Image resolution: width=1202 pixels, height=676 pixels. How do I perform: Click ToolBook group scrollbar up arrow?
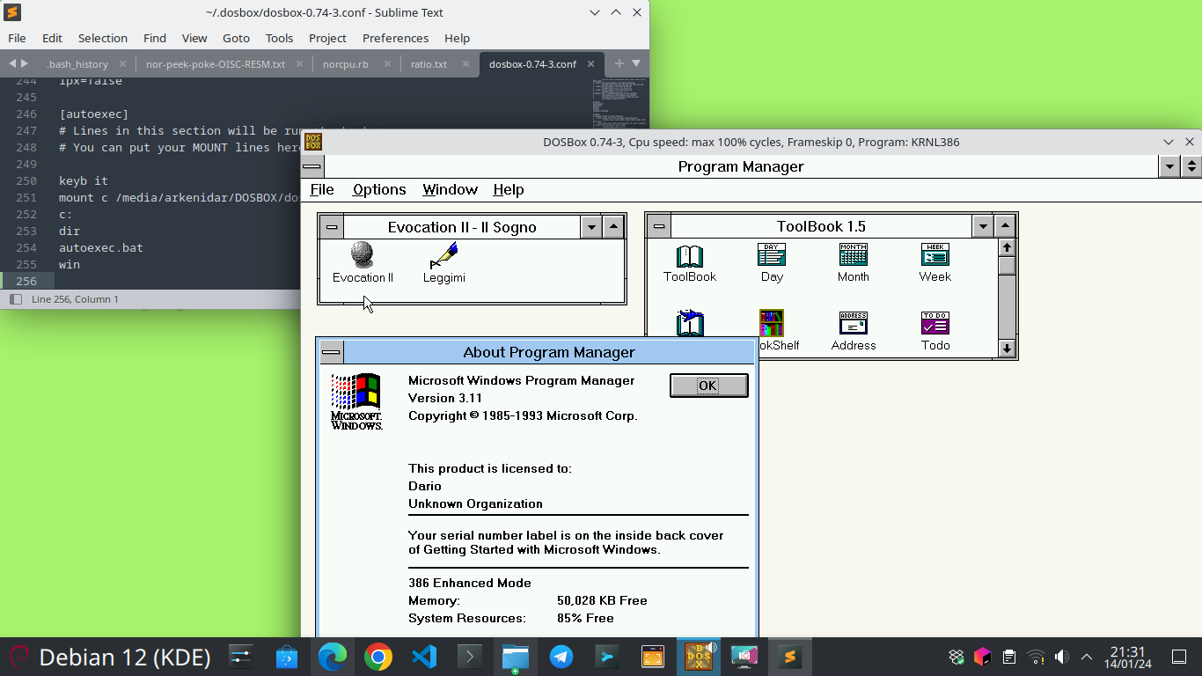pyautogui.click(x=1007, y=246)
